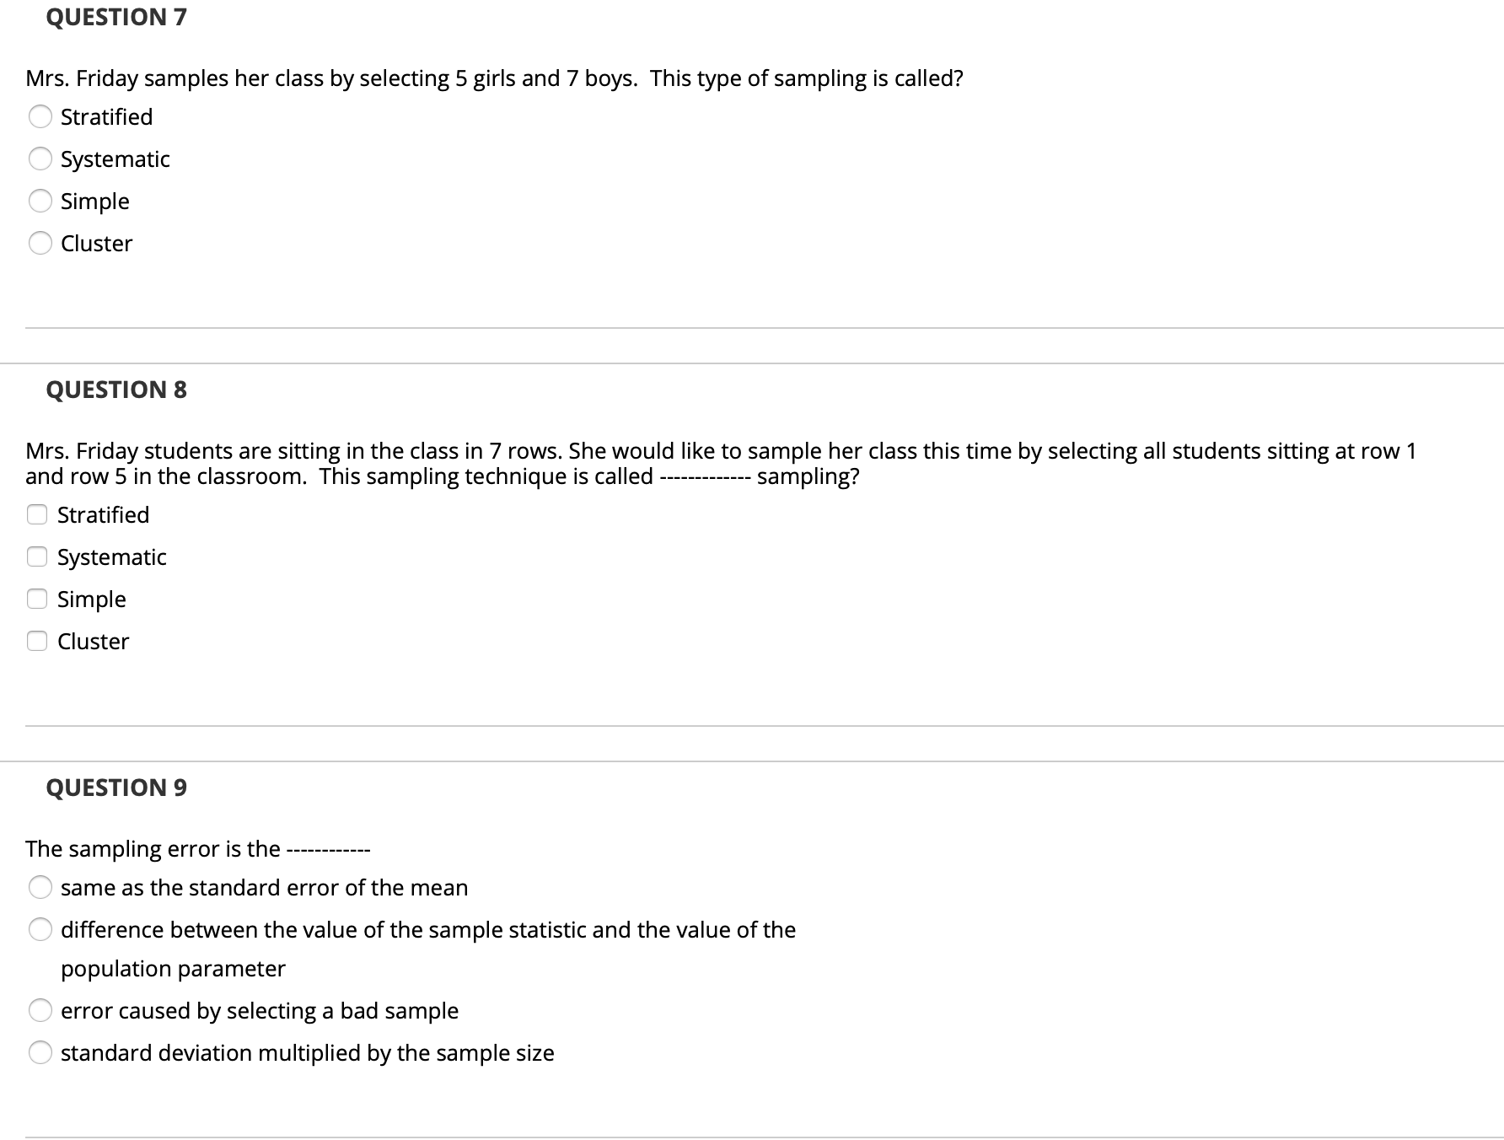Enable the Simple checkbox in Question 8
This screenshot has height=1140, width=1504.
(x=37, y=599)
